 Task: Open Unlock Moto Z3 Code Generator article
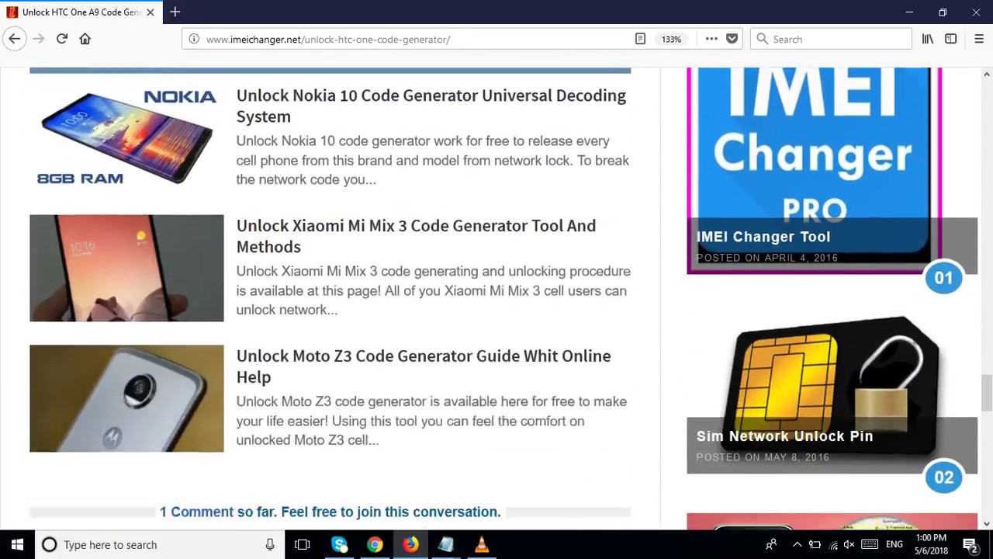click(x=424, y=366)
